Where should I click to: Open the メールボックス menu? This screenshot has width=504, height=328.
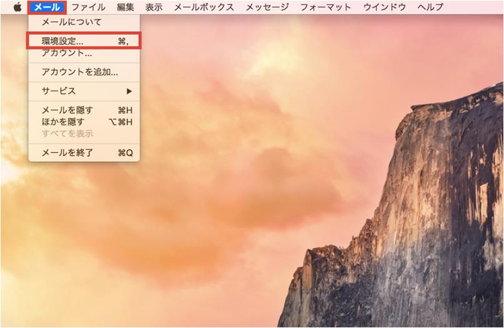(x=204, y=7)
